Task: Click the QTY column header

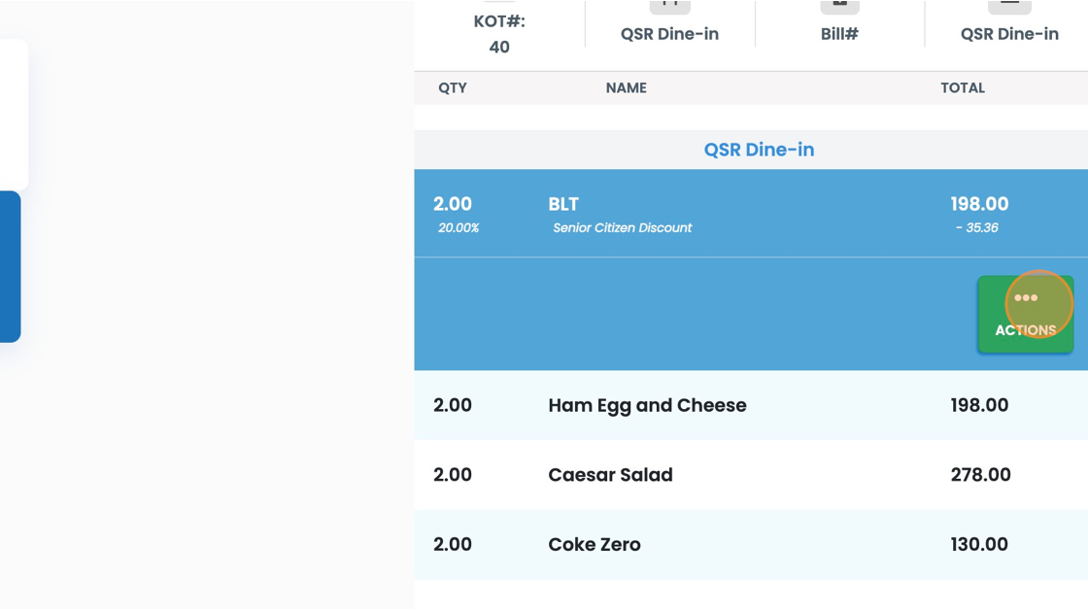Action: tap(453, 87)
